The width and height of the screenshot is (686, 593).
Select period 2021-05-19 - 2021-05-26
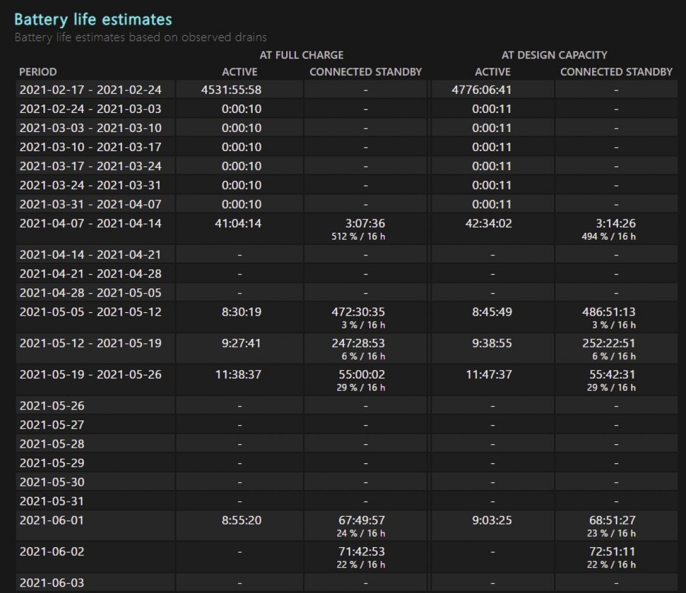coord(90,375)
